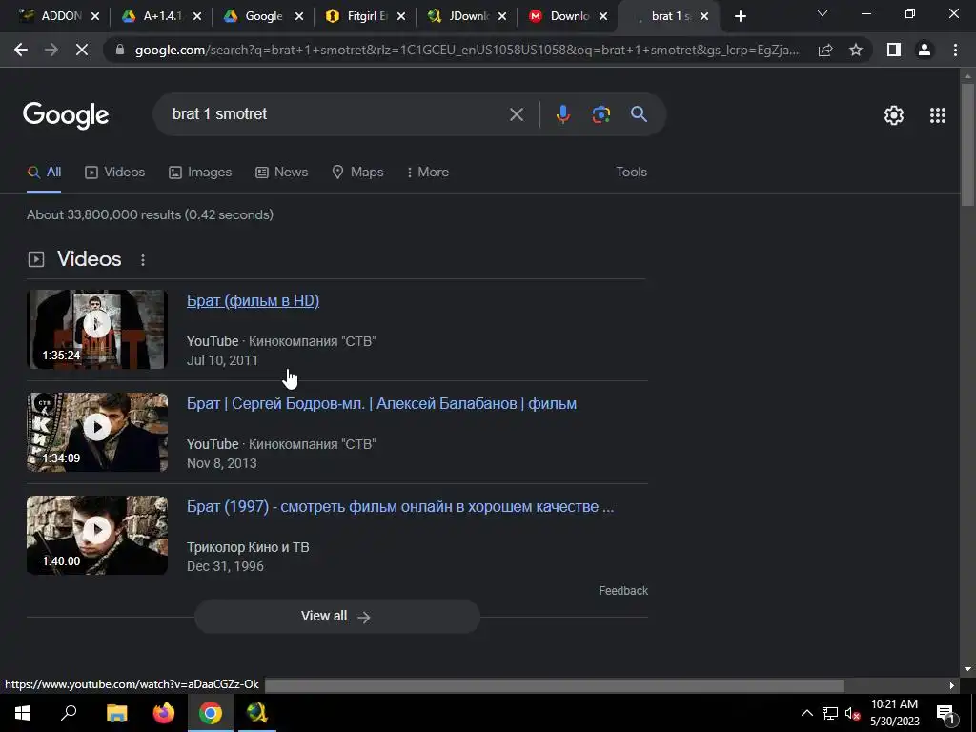The width and height of the screenshot is (976, 732).
Task: Open network status tray icon
Action: coord(830,713)
